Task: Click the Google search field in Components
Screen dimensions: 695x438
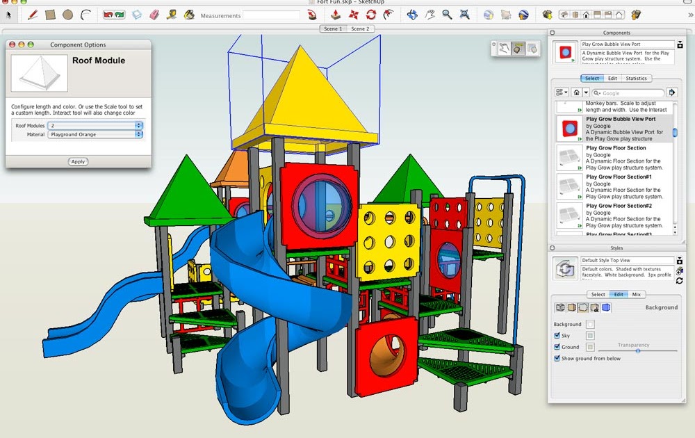Action: coord(628,93)
